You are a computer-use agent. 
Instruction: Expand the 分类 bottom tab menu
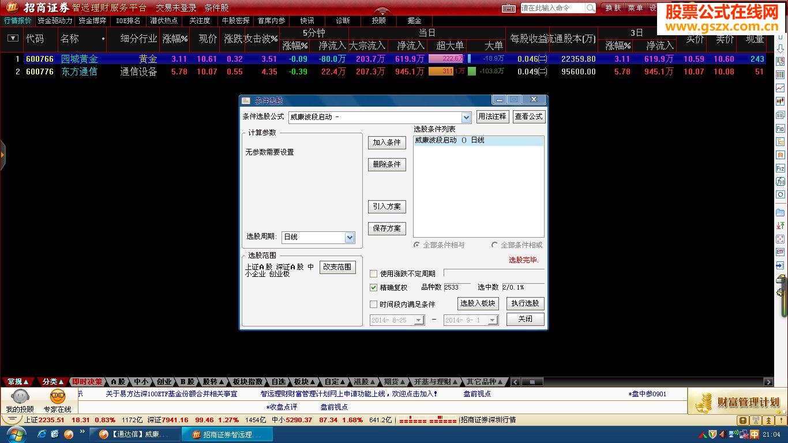[x=53, y=382]
